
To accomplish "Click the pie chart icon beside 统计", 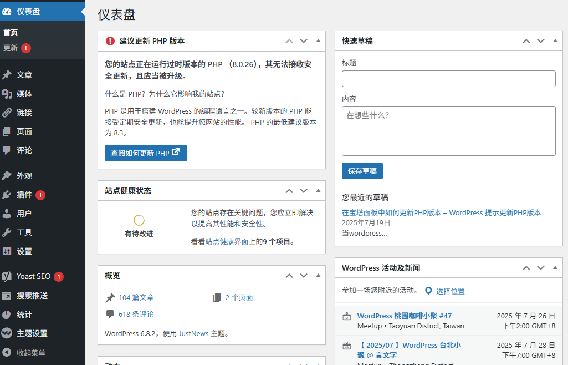I will click(7, 315).
